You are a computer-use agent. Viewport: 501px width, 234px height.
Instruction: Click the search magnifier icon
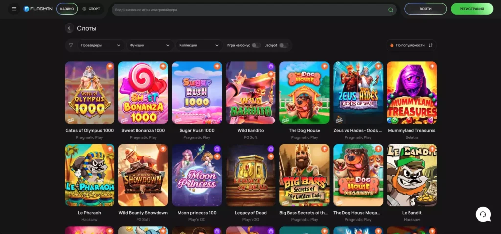click(390, 10)
